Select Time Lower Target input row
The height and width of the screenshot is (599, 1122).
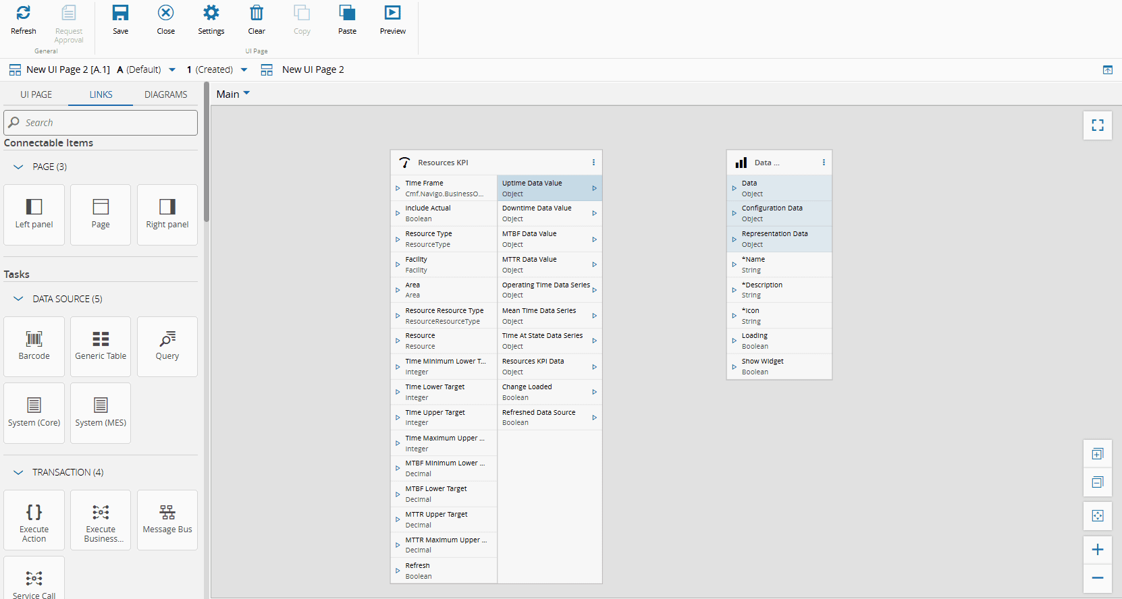[x=444, y=392]
